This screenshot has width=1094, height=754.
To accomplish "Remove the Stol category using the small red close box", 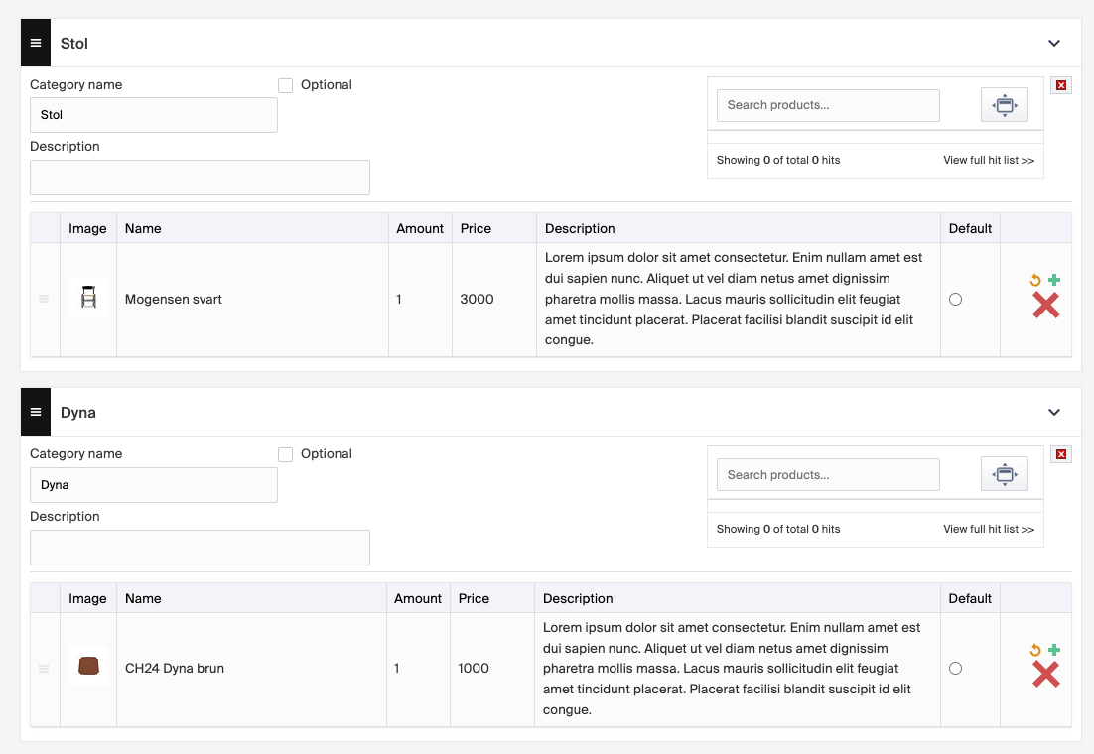I will pos(1061,85).
